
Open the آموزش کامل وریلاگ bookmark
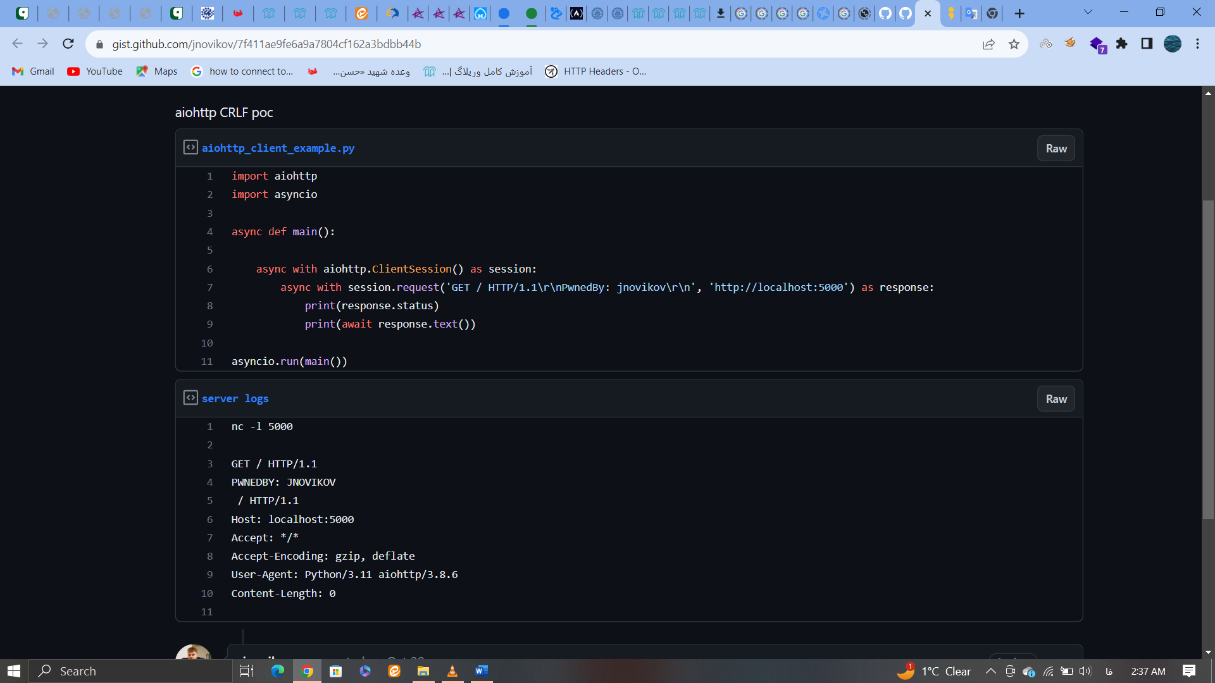click(x=478, y=71)
